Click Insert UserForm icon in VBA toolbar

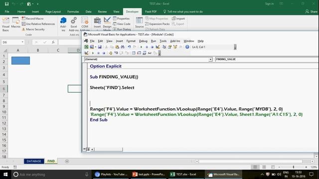coord(92,47)
